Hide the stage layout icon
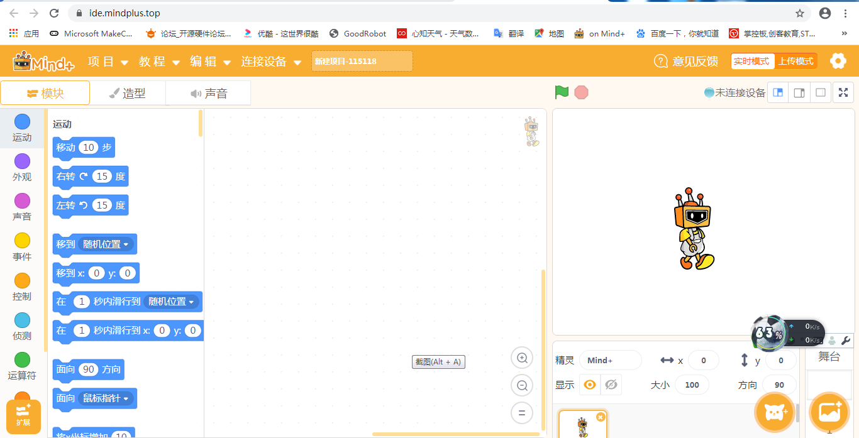The width and height of the screenshot is (859, 438). click(821, 92)
